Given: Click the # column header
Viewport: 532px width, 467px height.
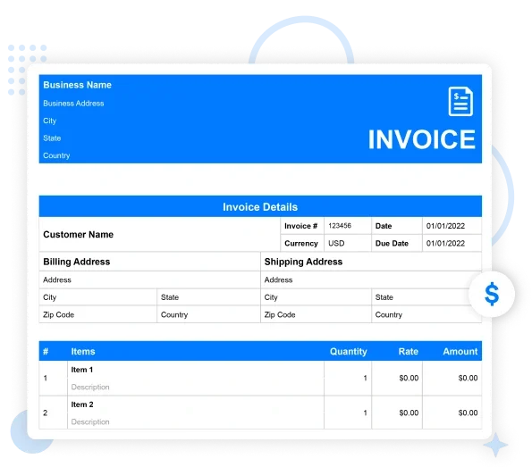Looking at the screenshot, I should tap(46, 352).
